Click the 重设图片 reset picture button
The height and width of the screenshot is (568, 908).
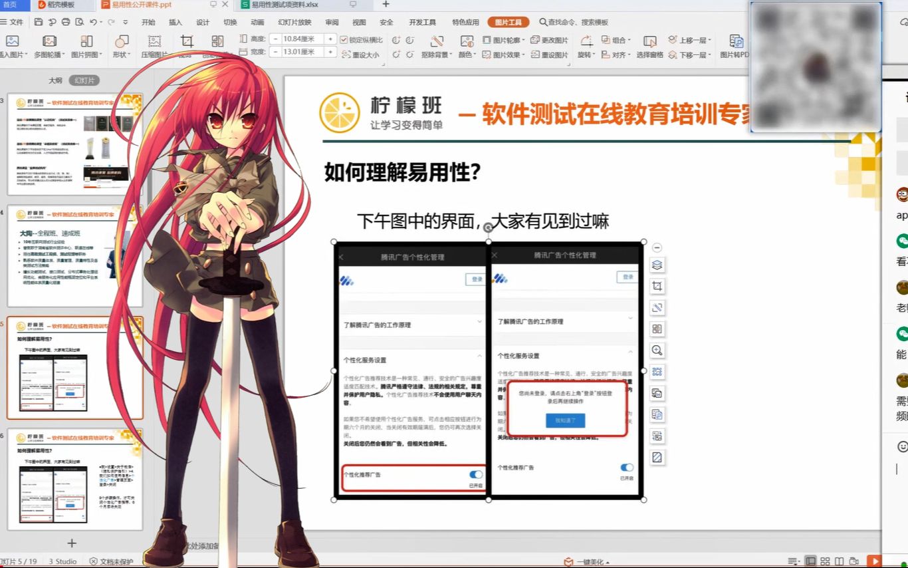click(x=549, y=55)
